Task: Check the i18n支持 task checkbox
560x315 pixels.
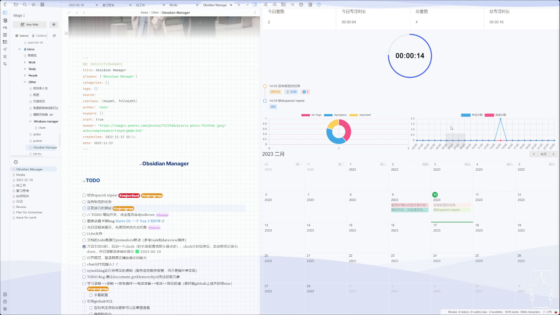Action: tap(84, 234)
